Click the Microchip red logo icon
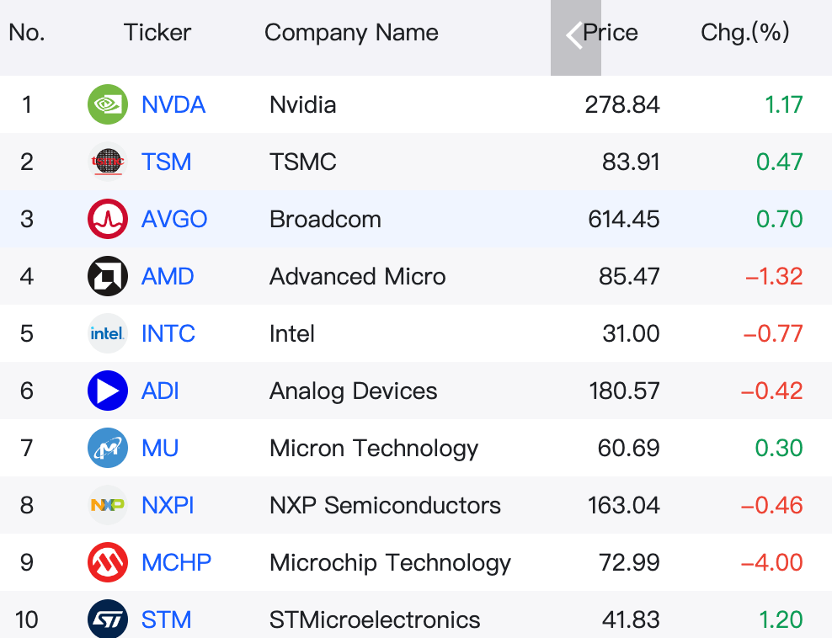Viewport: 832px width, 638px height. click(x=108, y=562)
